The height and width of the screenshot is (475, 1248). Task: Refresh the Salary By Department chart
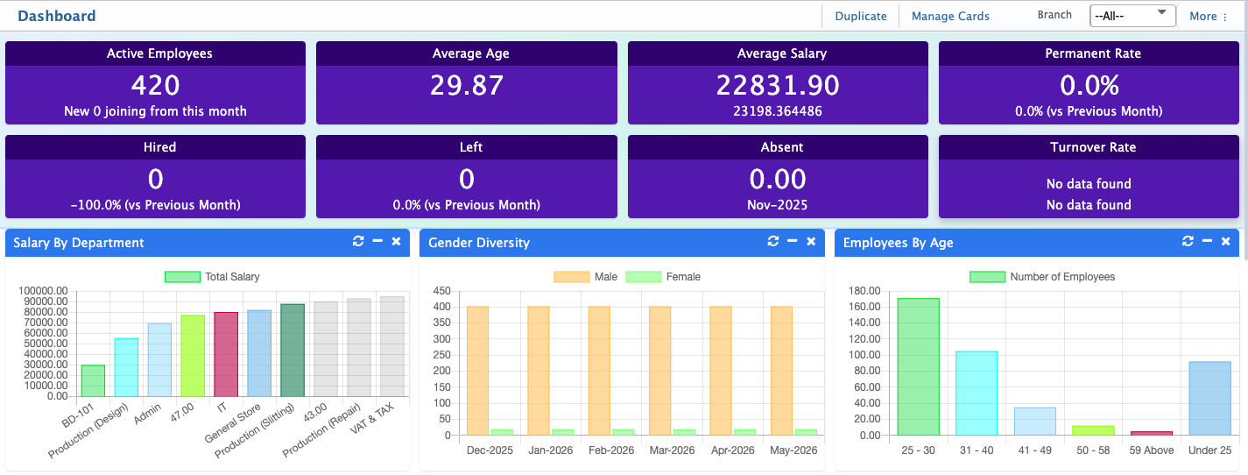(358, 242)
